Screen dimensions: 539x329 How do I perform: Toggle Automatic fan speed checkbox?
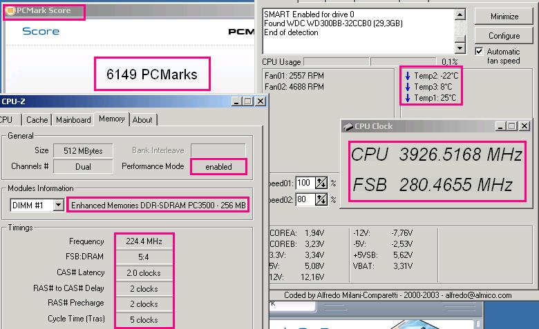click(479, 52)
